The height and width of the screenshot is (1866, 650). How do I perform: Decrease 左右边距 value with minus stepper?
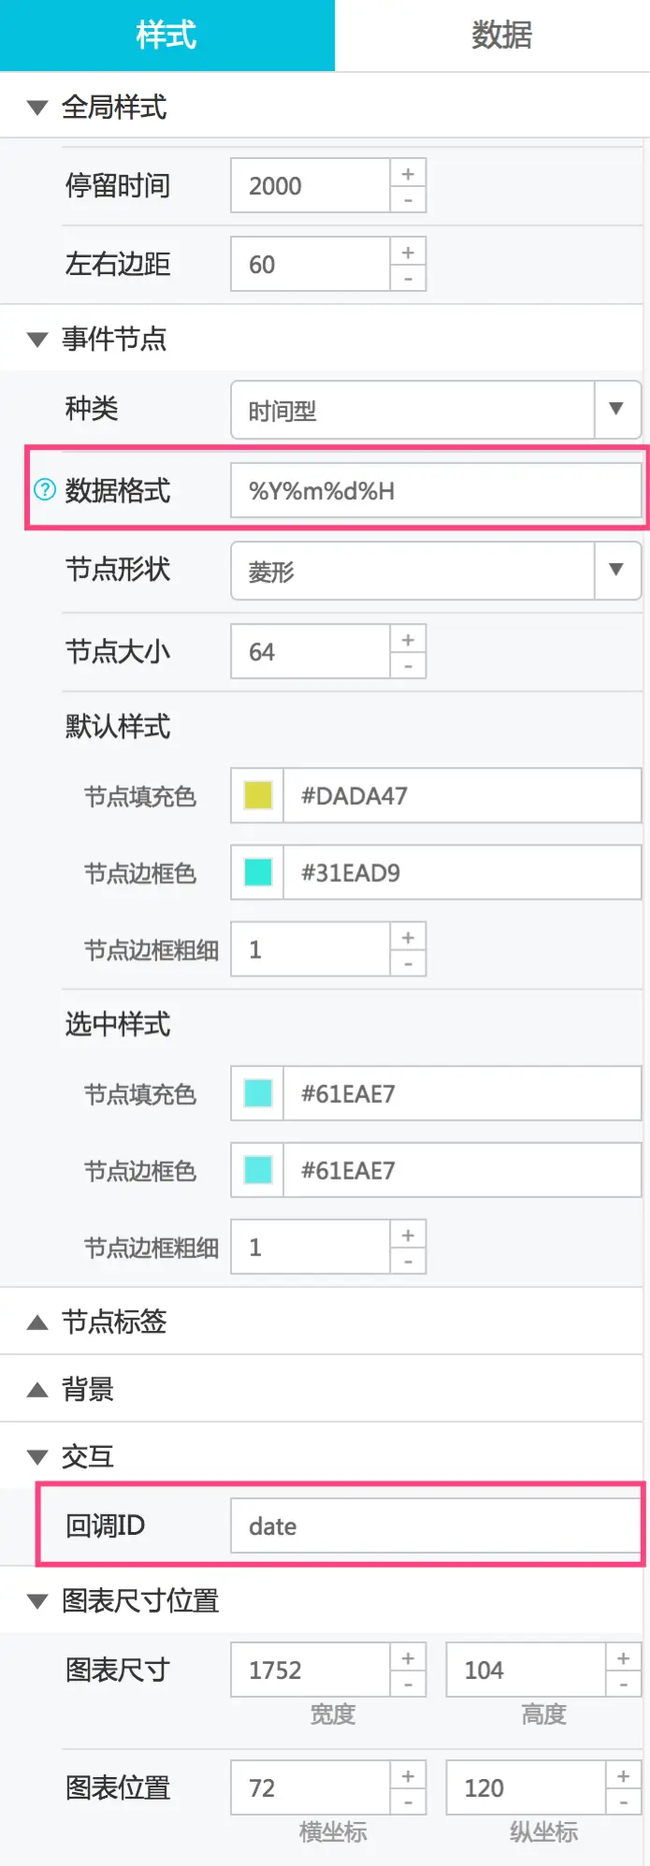(x=408, y=278)
